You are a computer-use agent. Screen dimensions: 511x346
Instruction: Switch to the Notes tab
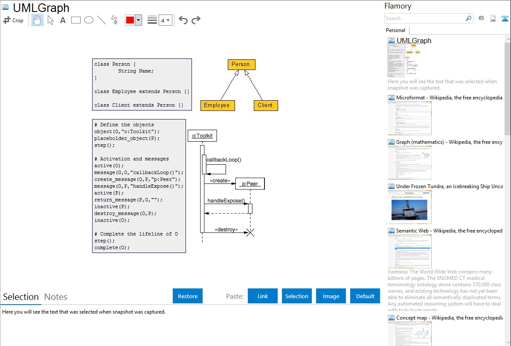point(56,297)
